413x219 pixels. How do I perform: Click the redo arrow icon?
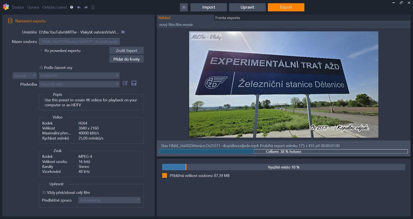tap(86, 7)
